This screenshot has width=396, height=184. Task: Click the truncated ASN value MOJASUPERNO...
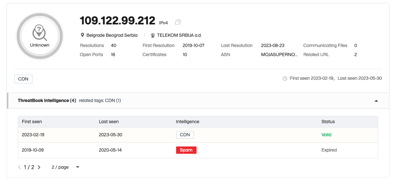point(279,55)
